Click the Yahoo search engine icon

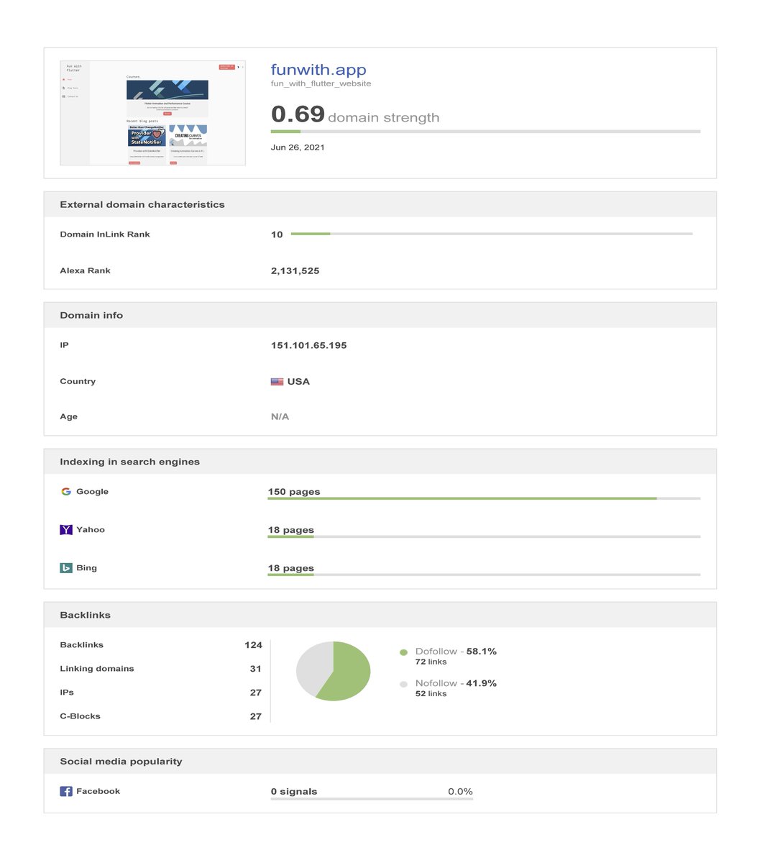pyautogui.click(x=65, y=529)
